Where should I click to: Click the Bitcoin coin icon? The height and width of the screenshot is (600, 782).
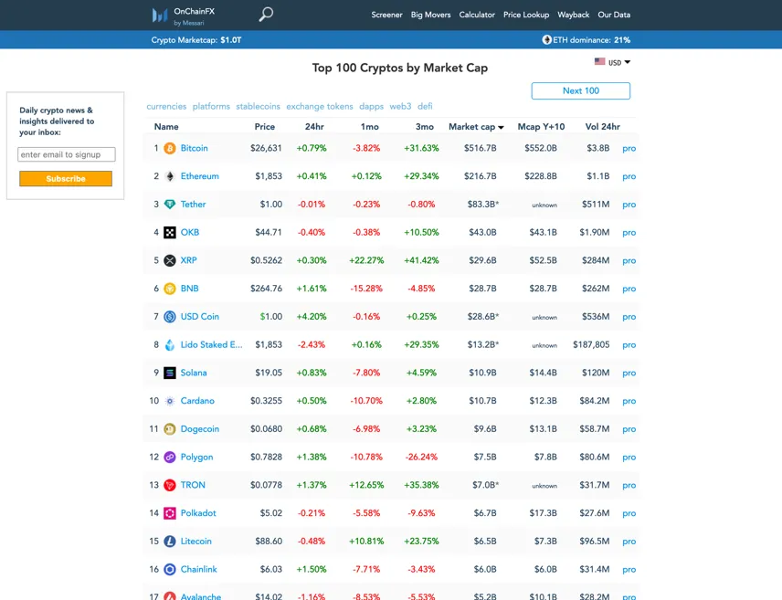tap(170, 148)
